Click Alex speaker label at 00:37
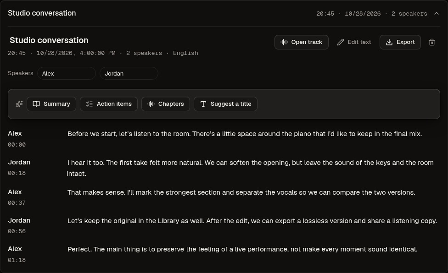The width and height of the screenshot is (448, 273). coord(15,192)
